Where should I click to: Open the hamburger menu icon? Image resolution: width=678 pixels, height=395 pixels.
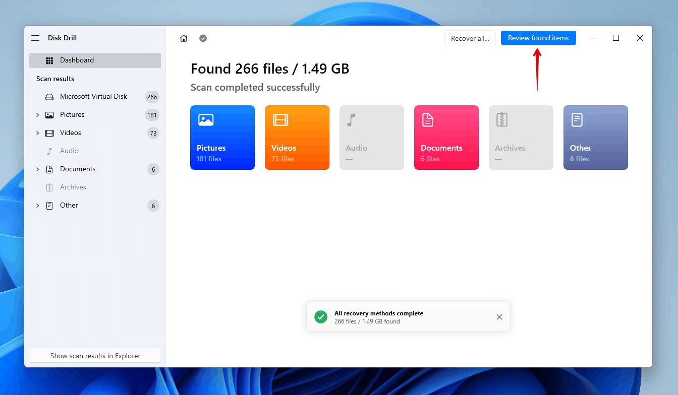pos(35,38)
